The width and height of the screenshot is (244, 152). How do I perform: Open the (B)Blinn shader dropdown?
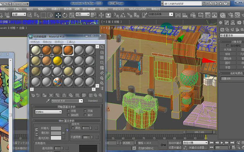click(48, 112)
